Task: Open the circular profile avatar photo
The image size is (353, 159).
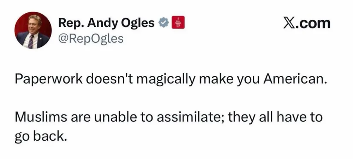Action: point(33,30)
